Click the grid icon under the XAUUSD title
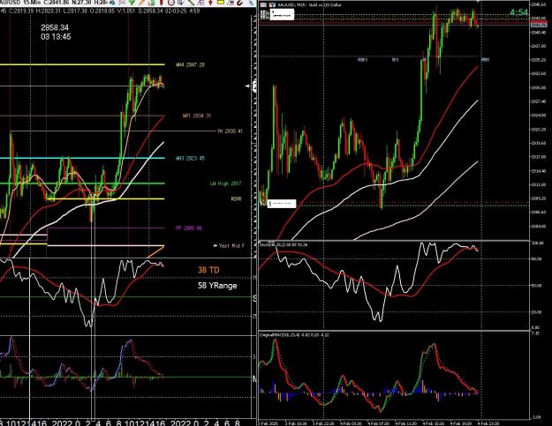 click(264, 14)
